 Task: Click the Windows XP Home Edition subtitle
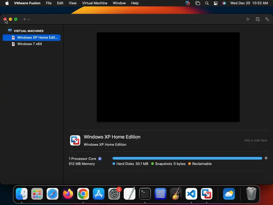tap(105, 144)
